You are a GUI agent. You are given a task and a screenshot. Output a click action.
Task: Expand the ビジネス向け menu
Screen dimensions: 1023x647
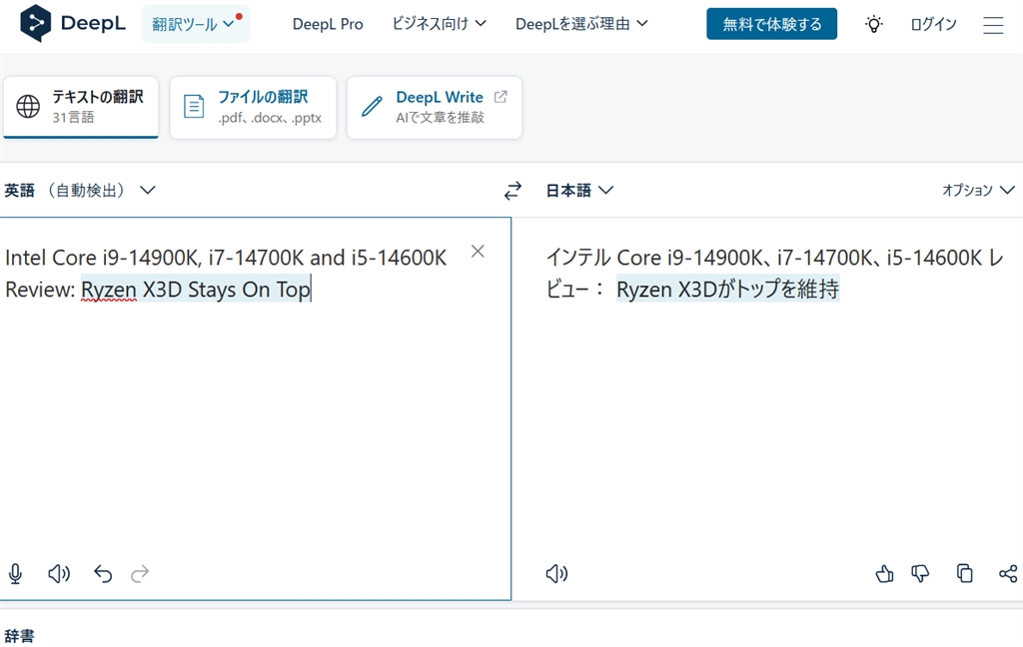point(440,24)
